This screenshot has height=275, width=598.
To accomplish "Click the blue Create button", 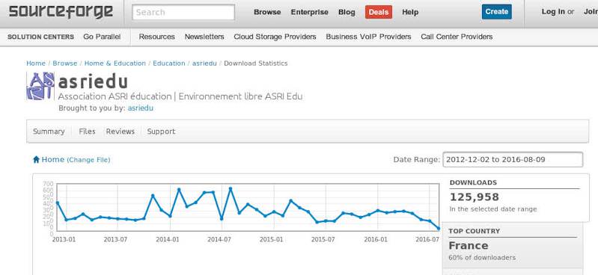I will tap(496, 12).
